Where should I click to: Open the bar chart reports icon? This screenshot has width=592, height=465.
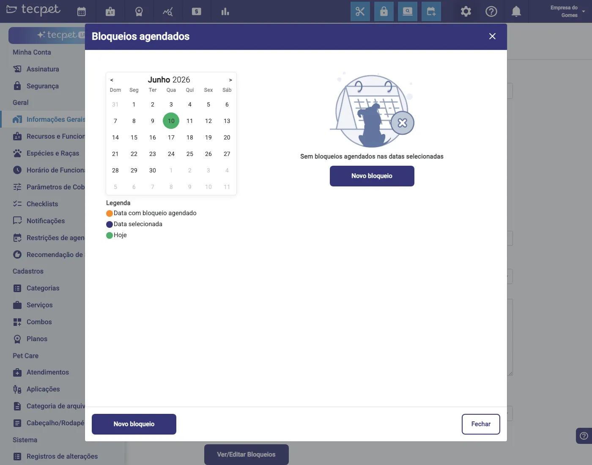[x=225, y=11]
